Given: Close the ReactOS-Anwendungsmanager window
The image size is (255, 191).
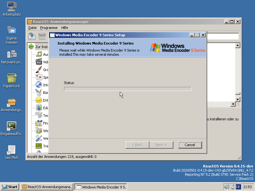Looking at the screenshot, I should click(x=237, y=21).
